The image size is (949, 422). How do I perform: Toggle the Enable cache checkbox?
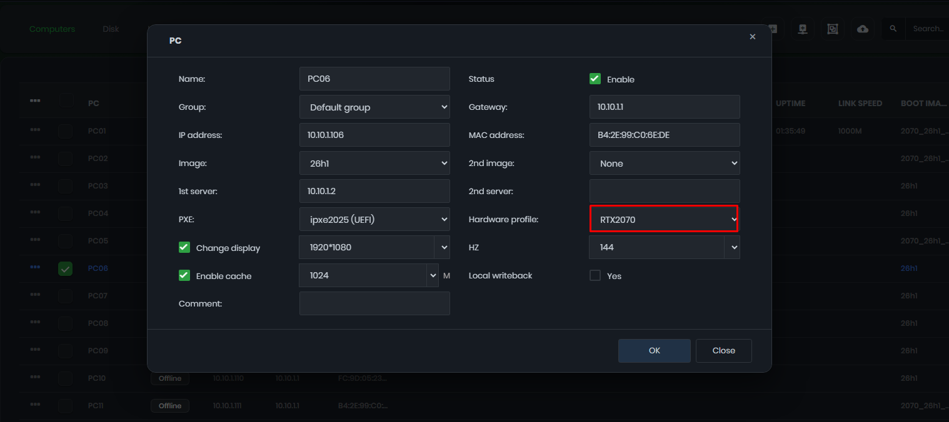pyautogui.click(x=184, y=275)
